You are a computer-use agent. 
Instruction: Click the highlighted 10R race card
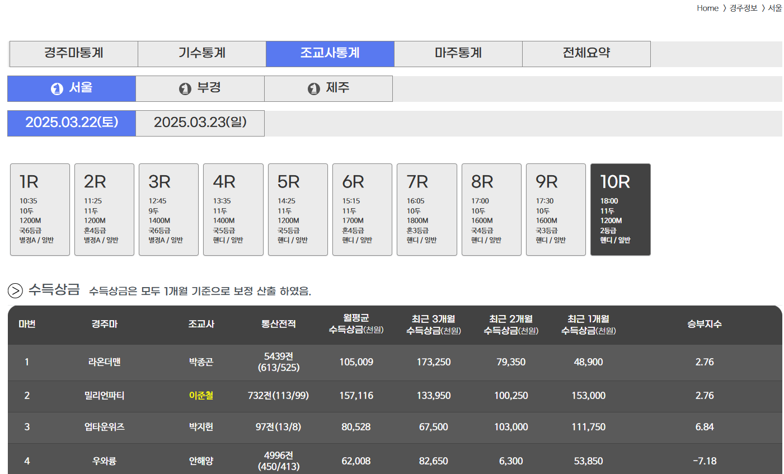pyautogui.click(x=620, y=209)
